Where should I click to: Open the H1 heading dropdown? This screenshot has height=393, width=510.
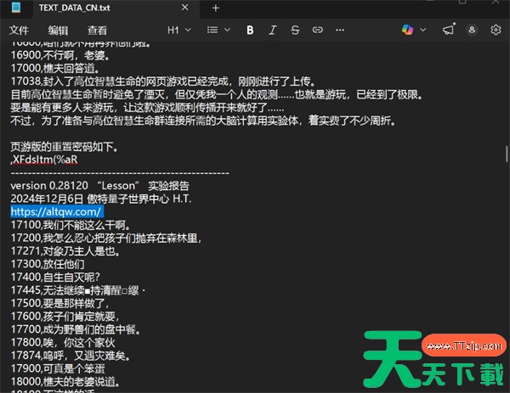(178, 31)
